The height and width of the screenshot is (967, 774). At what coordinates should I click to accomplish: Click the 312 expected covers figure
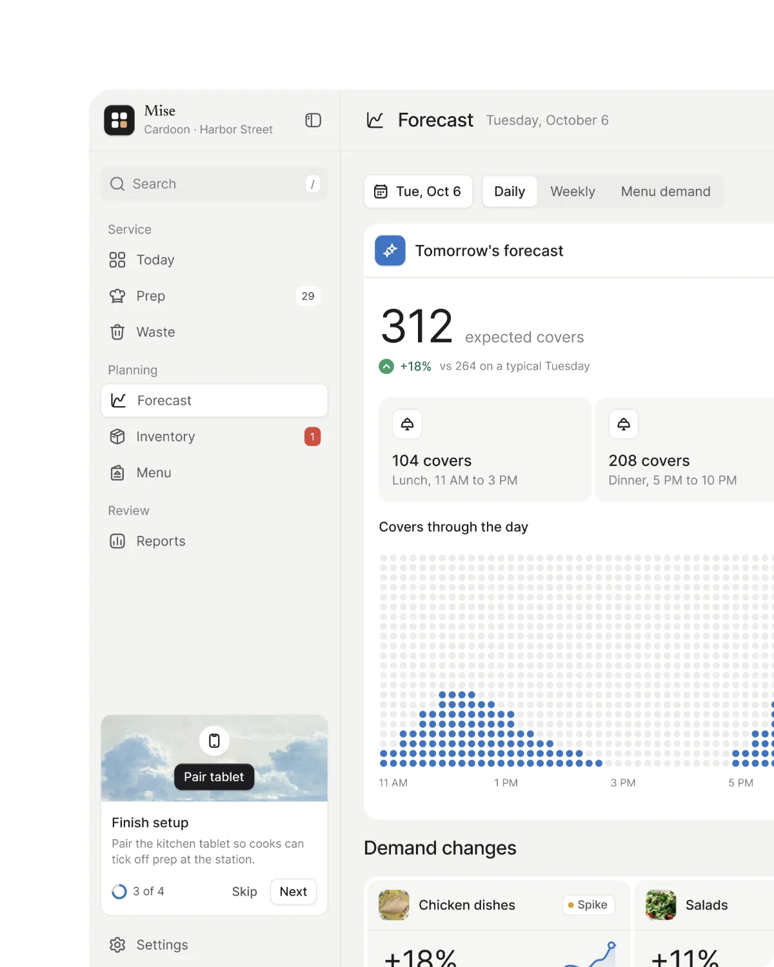point(417,326)
